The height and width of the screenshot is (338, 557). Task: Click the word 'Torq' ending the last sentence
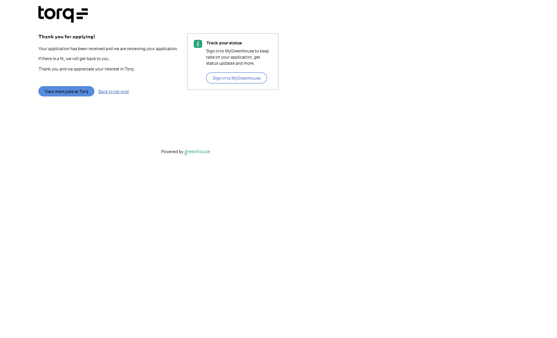click(129, 69)
